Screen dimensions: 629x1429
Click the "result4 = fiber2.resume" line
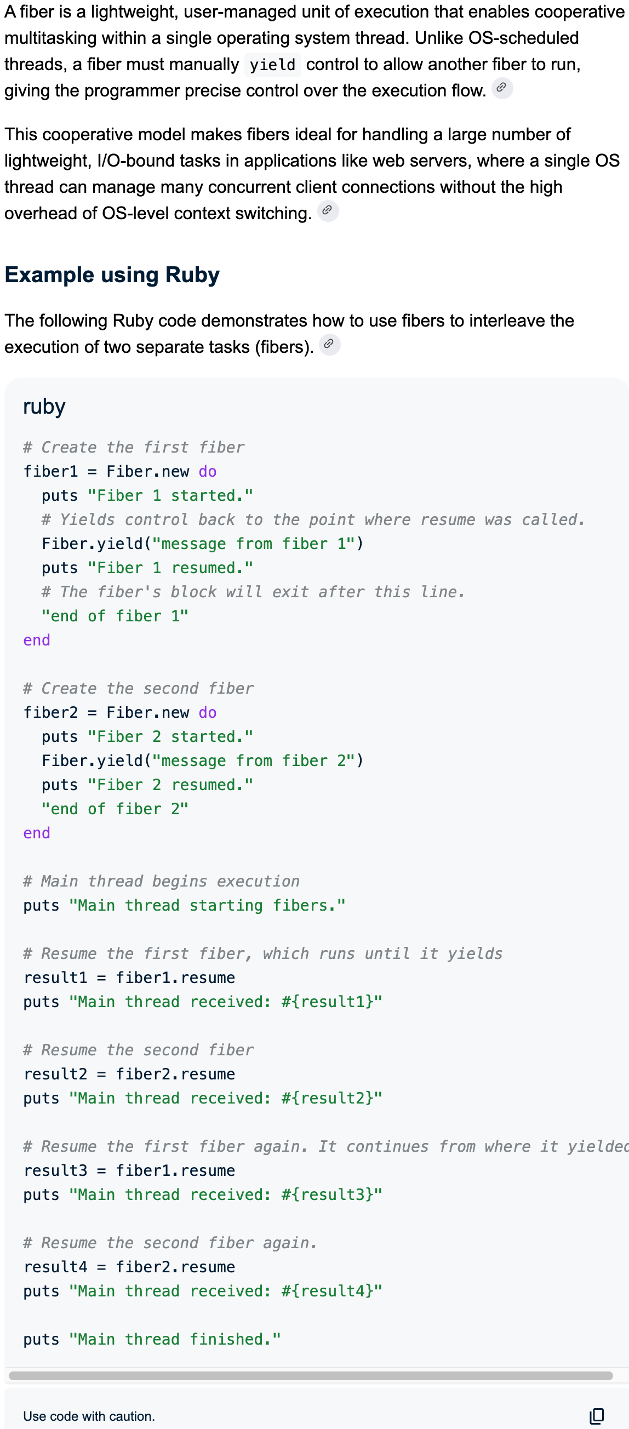(x=129, y=1267)
